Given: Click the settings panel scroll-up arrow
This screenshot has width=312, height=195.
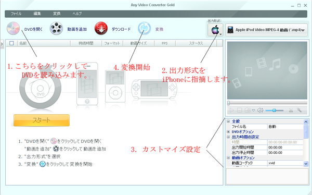Looking at the screenshot, I should [x=306, y=121].
